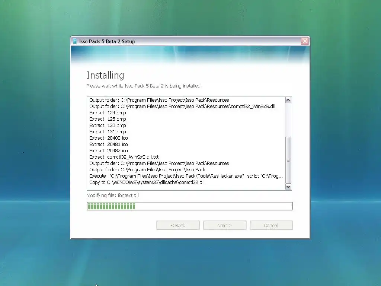Image resolution: width=381 pixels, height=286 pixels.
Task: Click the 'Modifying file: fontext.dll' status text
Action: 112,195
